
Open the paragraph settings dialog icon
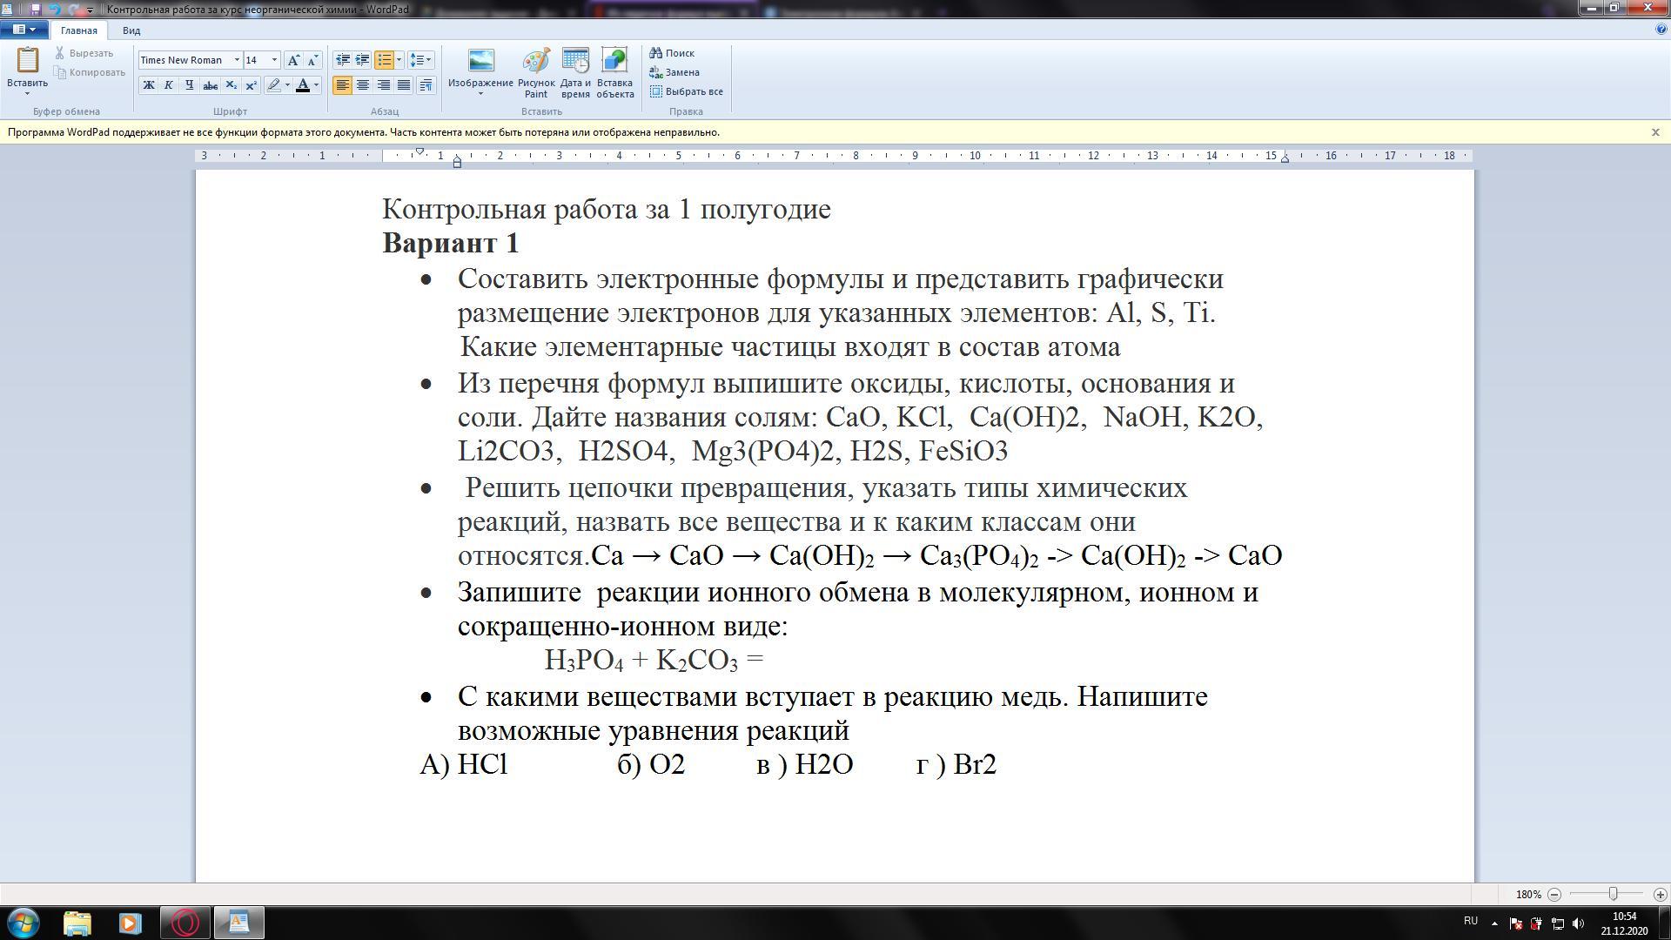(426, 85)
